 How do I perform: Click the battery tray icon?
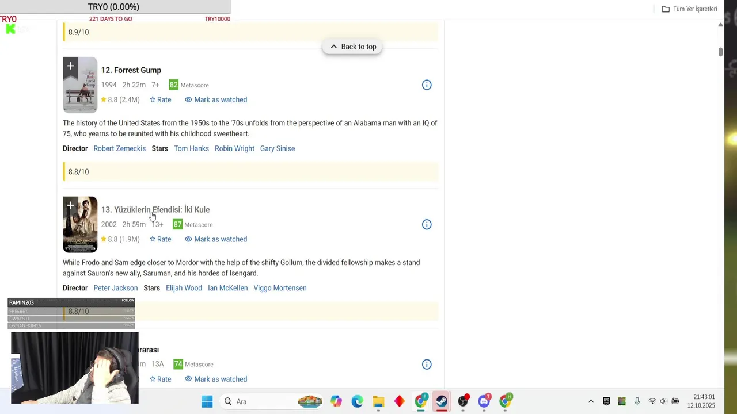click(x=675, y=401)
